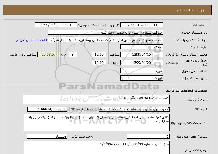Click the شهر محل تحویل field تهران

coord(141,78)
